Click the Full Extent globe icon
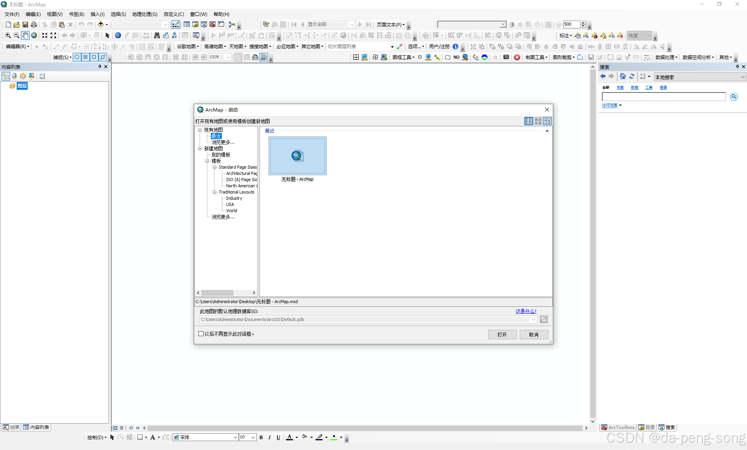The width and height of the screenshot is (747, 450). [34, 35]
